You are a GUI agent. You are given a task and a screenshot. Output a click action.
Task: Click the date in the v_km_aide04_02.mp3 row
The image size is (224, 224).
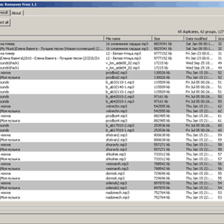[x=200, y=68]
